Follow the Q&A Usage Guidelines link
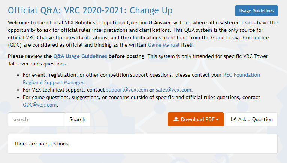 (80, 56)
